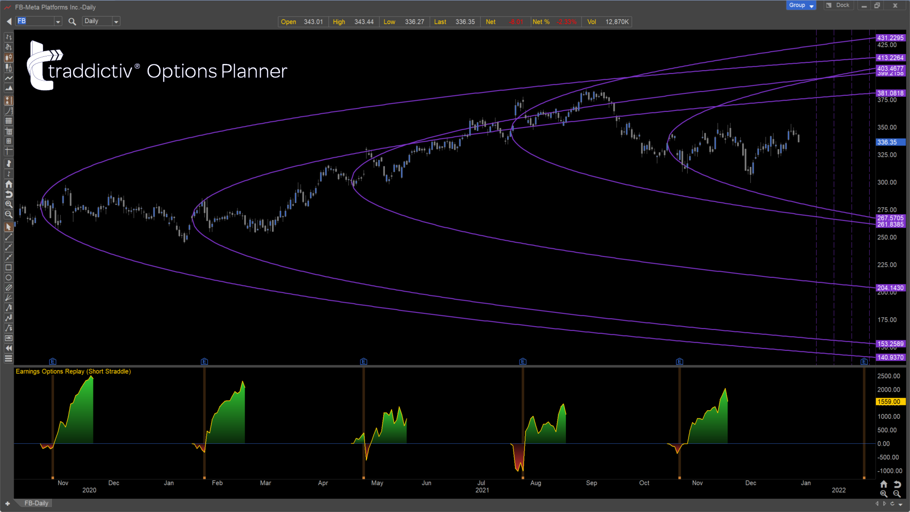The height and width of the screenshot is (512, 910).
Task: Select the candlestick chart type icon
Action: click(x=9, y=57)
